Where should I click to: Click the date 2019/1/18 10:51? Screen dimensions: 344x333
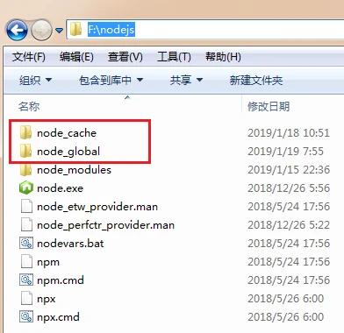(289, 133)
